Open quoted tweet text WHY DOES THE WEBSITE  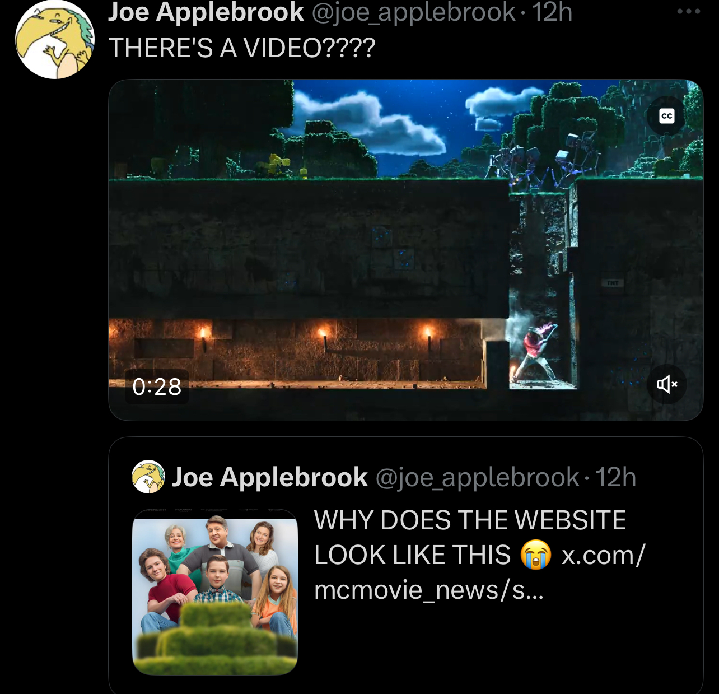point(470,520)
